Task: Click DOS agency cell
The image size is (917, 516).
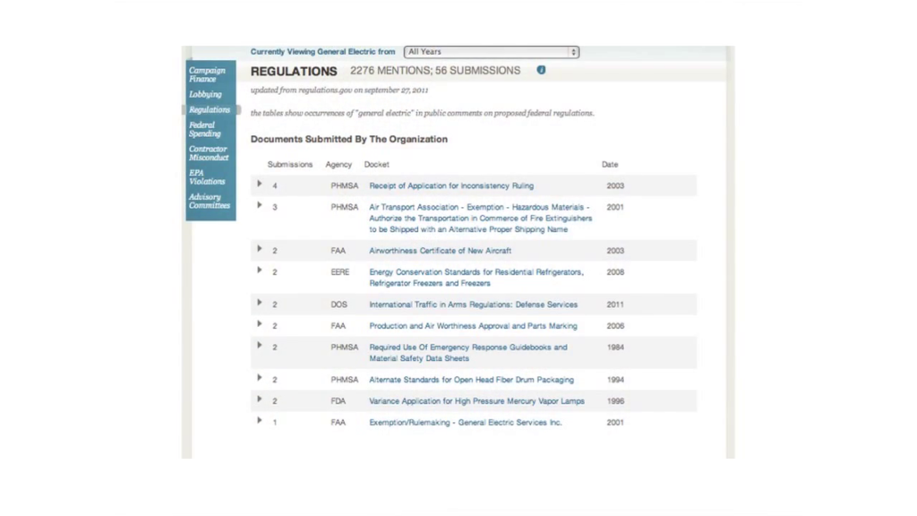Action: (x=339, y=305)
